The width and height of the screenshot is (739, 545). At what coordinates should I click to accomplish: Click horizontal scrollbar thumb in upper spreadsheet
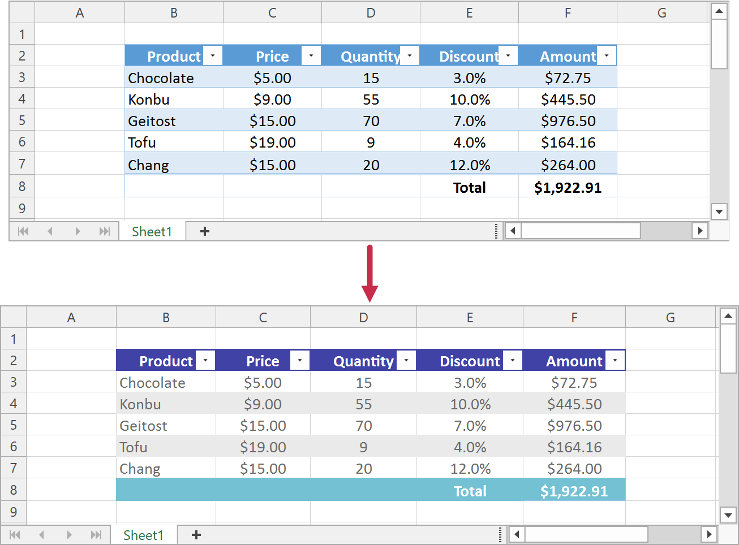[x=581, y=231]
